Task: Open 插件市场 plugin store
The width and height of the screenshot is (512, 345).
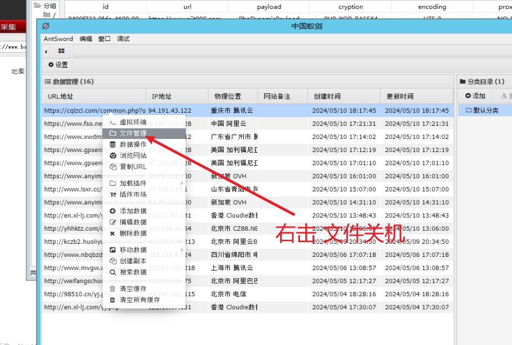Action: (133, 195)
